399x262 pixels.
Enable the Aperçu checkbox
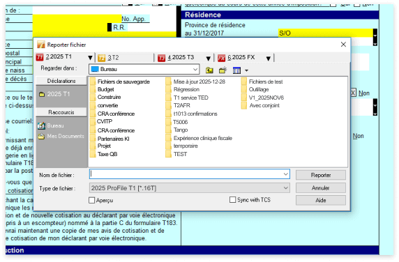point(92,200)
